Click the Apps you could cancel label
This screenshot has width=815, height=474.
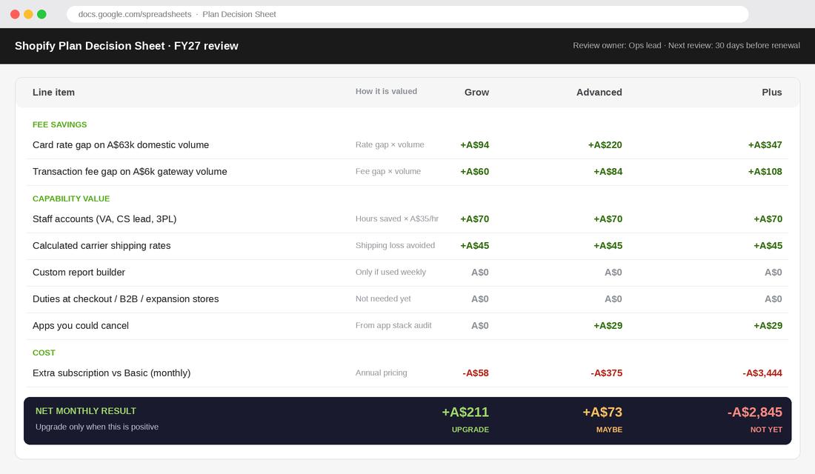tap(81, 326)
